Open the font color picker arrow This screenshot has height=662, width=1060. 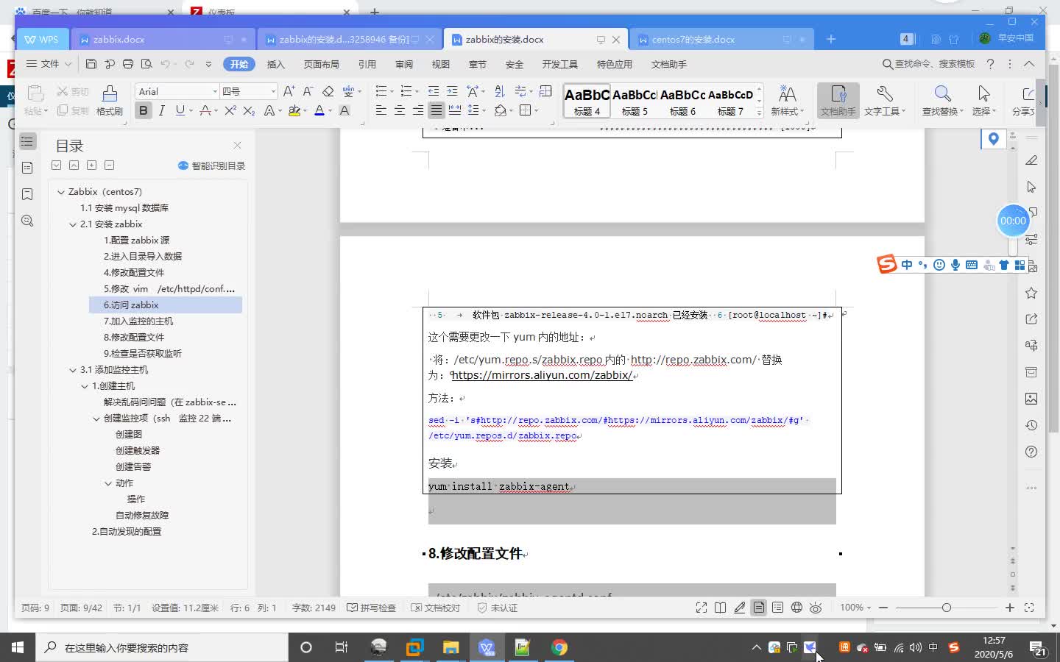click(x=330, y=111)
